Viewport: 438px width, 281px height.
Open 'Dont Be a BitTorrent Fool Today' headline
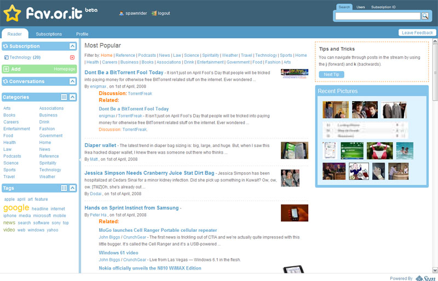click(x=124, y=72)
